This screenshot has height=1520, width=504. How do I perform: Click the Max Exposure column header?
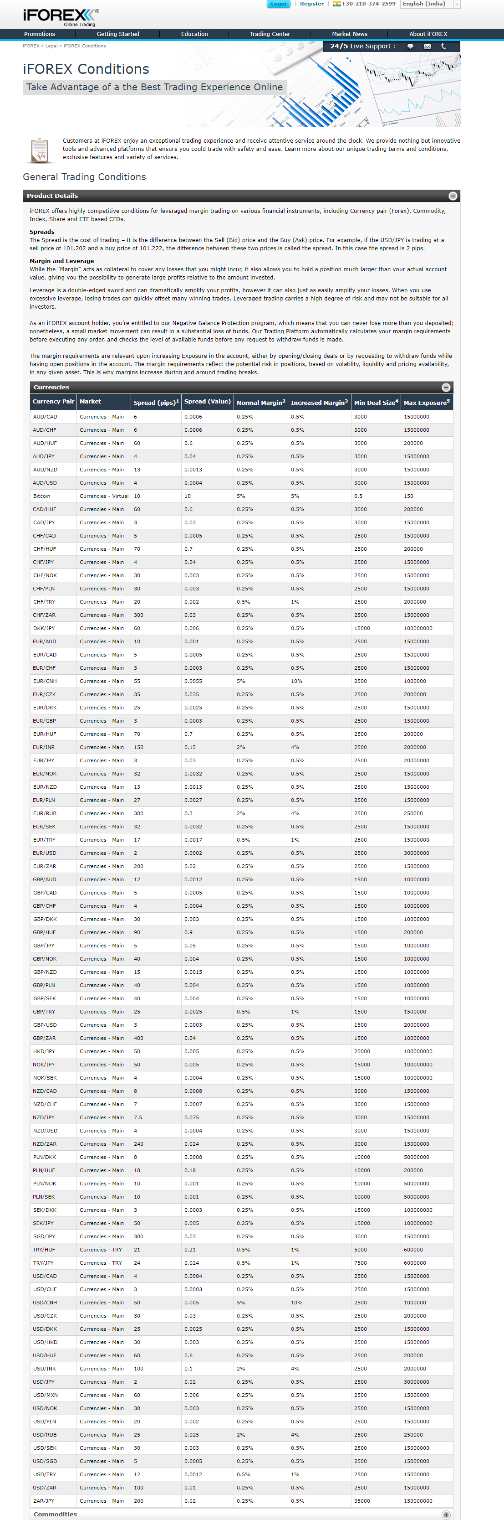tap(426, 403)
